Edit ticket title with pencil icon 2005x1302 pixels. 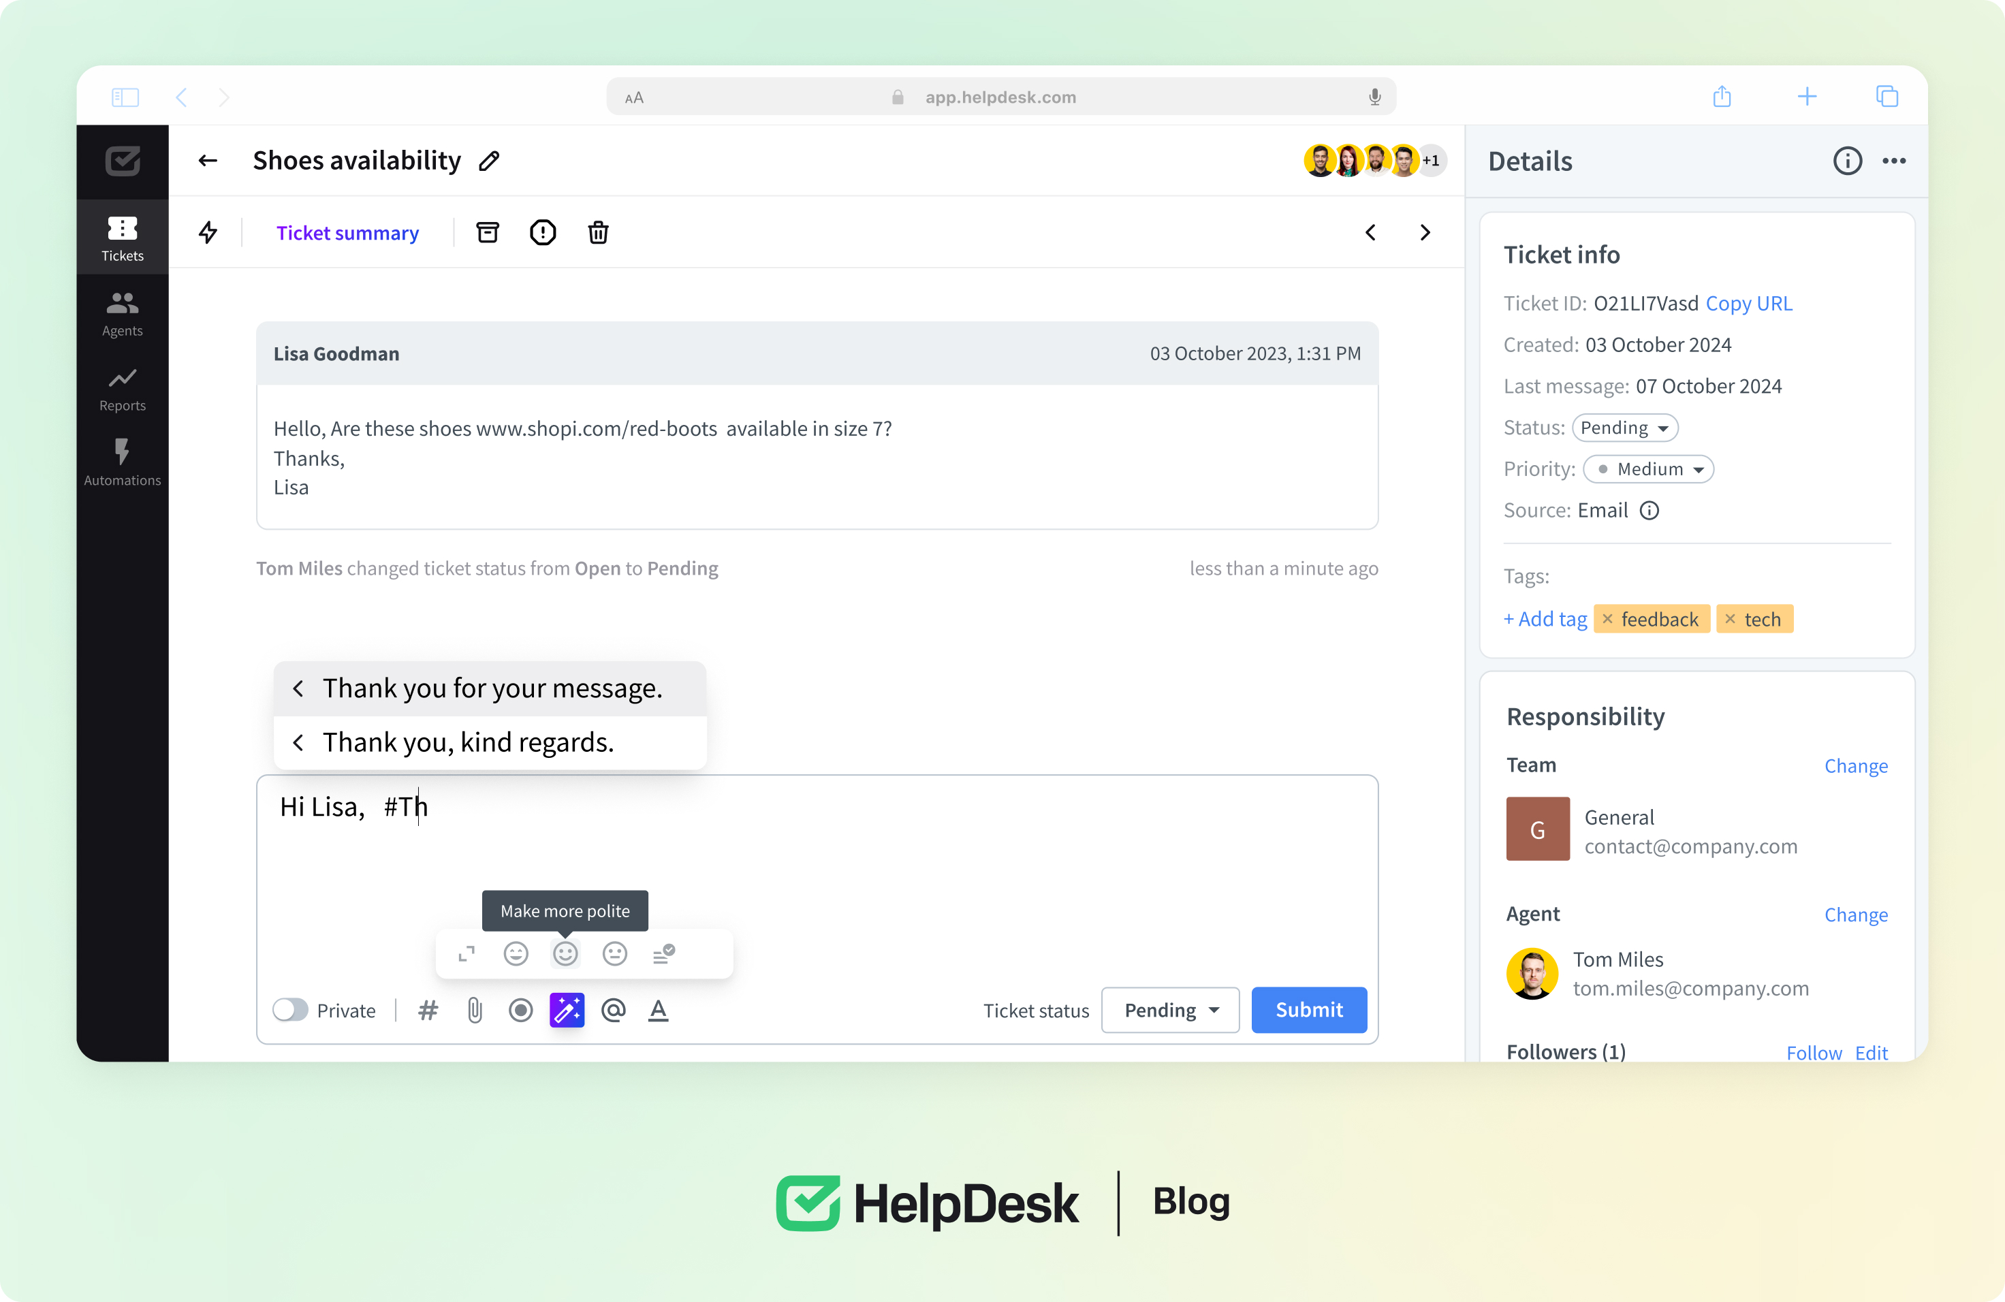click(x=490, y=161)
